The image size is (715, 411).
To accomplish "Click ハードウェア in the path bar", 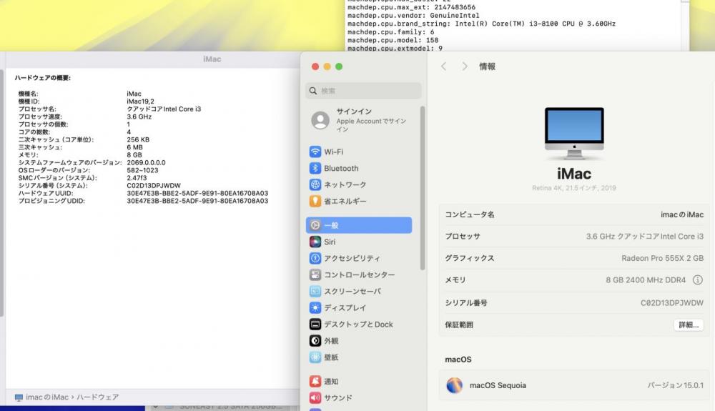I will click(x=97, y=397).
